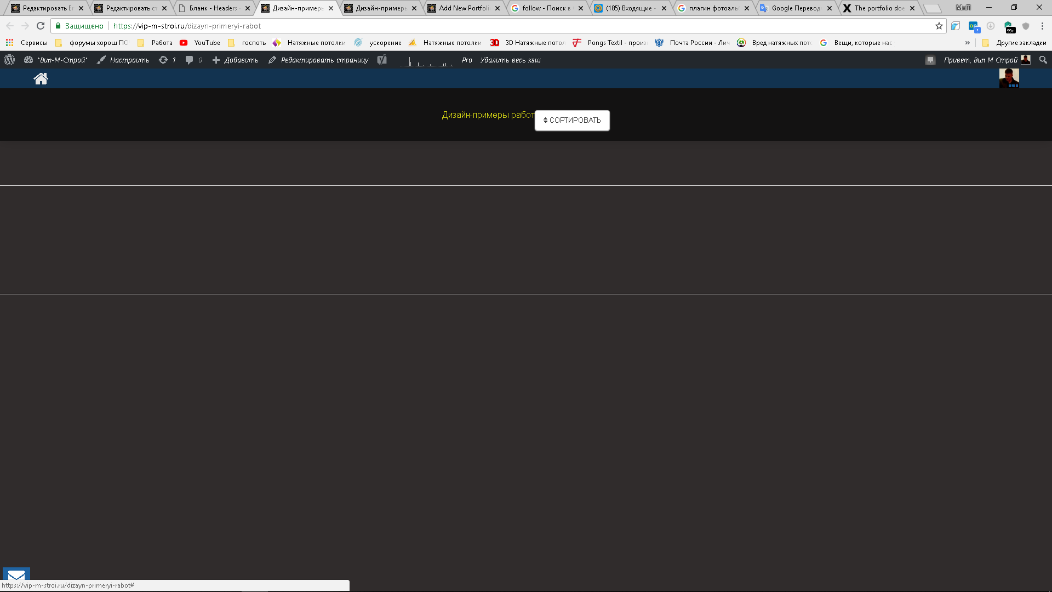Bookmark this page with the star icon
Screen dimensions: 1052x592
939,26
